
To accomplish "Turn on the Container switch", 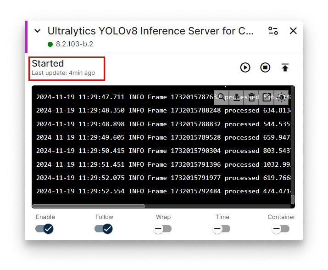I will pyautogui.click(x=280, y=229).
